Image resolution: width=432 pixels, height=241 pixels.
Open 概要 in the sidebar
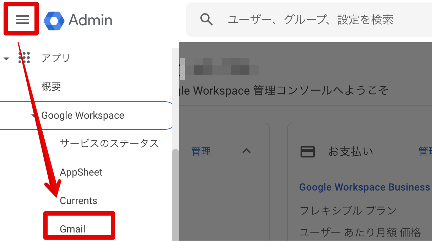coord(51,87)
